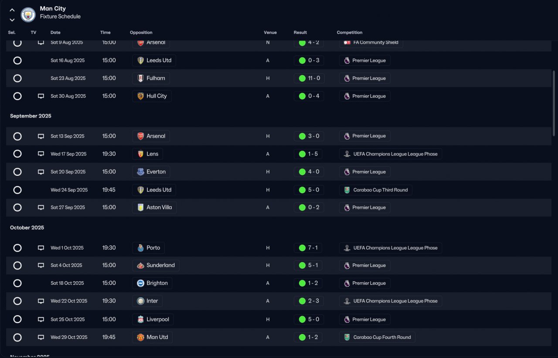558x358 pixels.
Task: Click the TV icon for Hull City fixture
Action: [x=41, y=96]
